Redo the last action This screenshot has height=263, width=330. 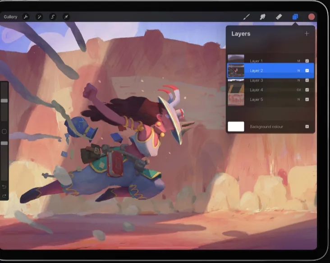[4, 196]
